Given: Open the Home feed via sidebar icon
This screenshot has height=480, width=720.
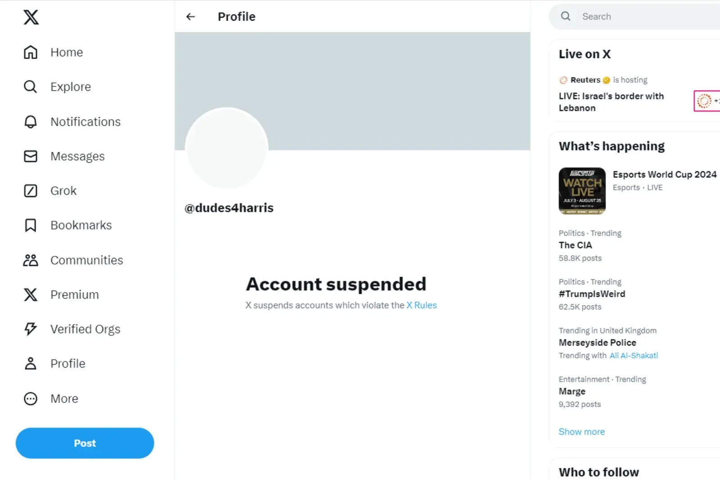Looking at the screenshot, I should 30,52.
